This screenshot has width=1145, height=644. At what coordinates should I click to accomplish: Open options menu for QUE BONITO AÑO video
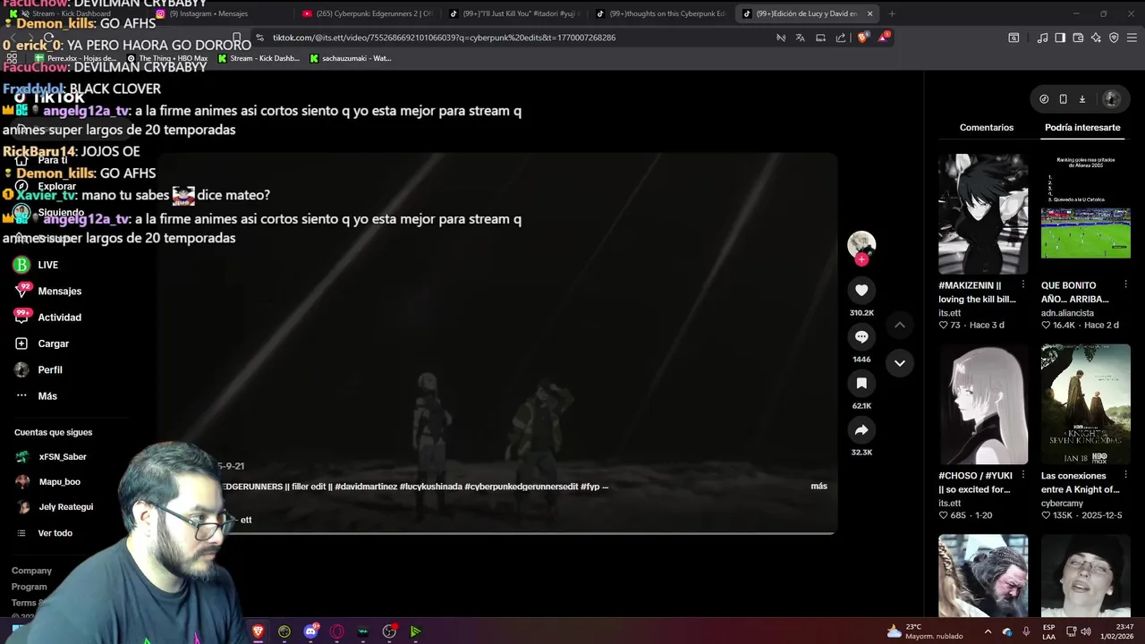coord(1125,285)
